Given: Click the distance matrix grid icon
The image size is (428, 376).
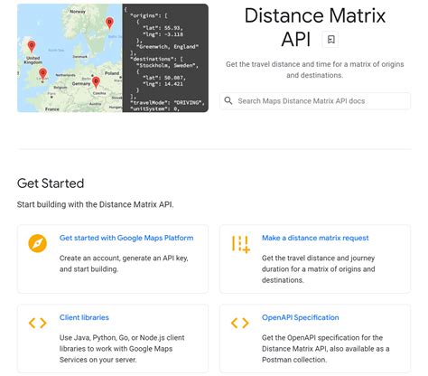Looking at the screenshot, I should coord(240,244).
